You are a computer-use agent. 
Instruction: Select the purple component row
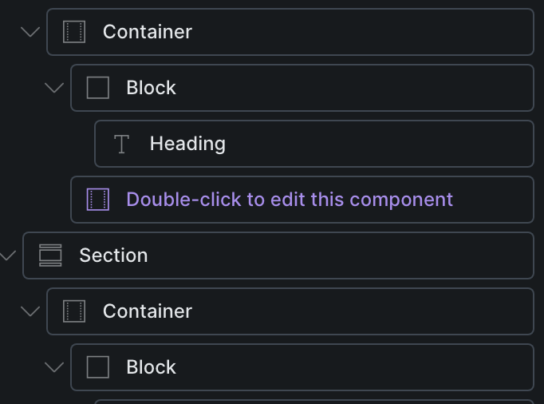pos(302,200)
